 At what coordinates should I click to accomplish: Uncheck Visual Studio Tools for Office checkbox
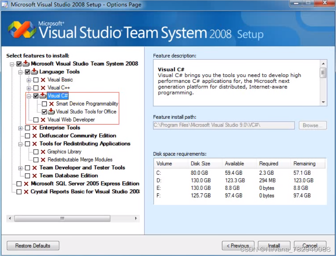click(x=44, y=112)
